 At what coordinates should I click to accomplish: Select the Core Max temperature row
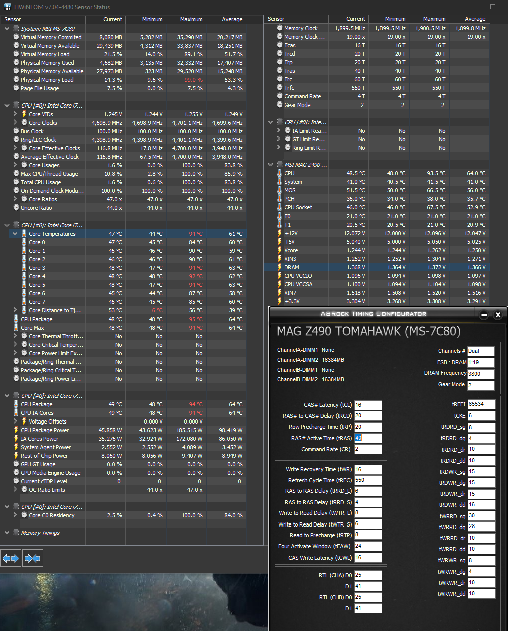(x=123, y=328)
